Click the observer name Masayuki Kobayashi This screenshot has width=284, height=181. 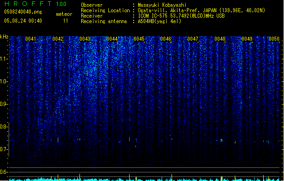(162, 5)
